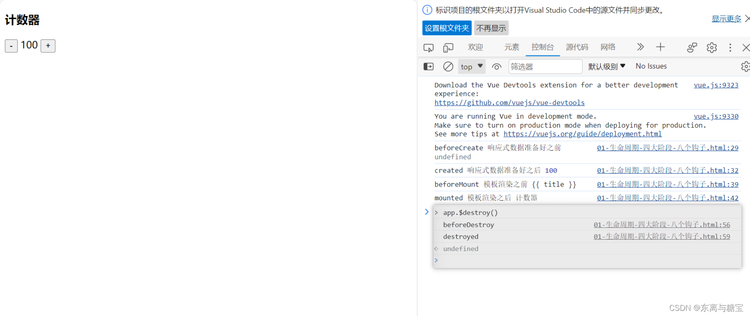750x316 pixels.
Task: Select the 控制台 tab
Action: [x=543, y=47]
